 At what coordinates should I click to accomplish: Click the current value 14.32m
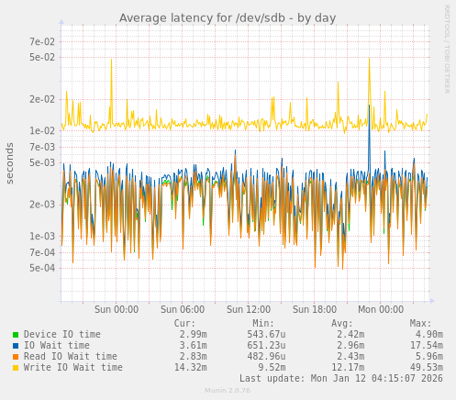pos(191,367)
